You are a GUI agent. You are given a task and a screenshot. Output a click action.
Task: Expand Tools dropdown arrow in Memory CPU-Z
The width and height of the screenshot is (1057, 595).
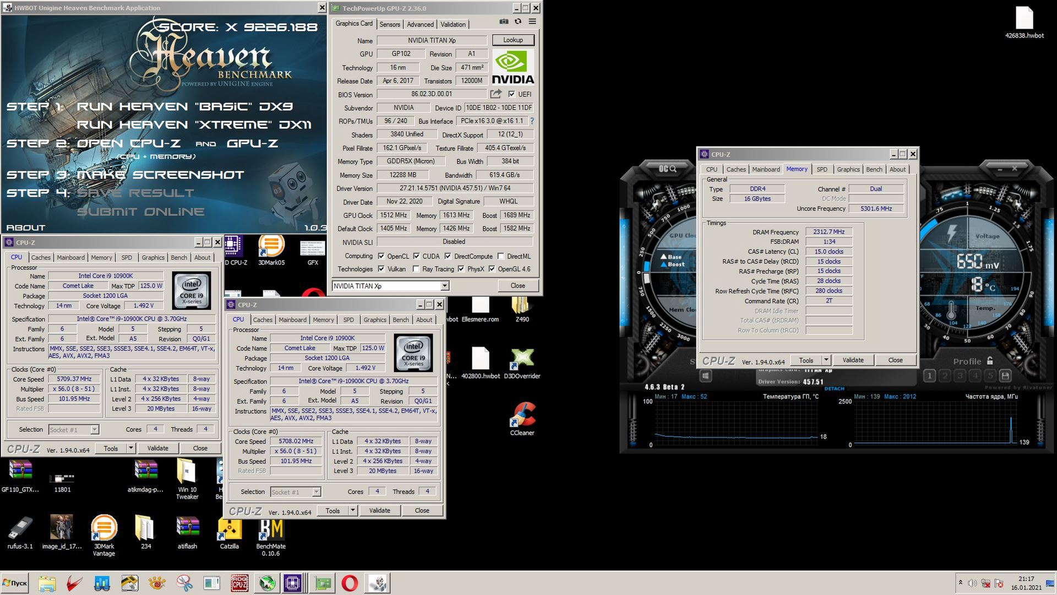(826, 360)
